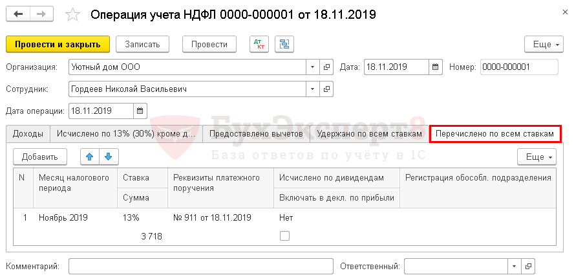Add document to favorites with star
This screenshot has width=574, height=275.
tap(74, 14)
